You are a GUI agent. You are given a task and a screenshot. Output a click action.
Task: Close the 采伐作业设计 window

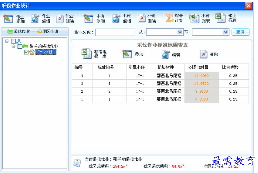point(249,6)
